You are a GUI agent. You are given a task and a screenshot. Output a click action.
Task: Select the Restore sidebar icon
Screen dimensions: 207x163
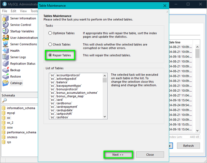click(x=6, y=77)
